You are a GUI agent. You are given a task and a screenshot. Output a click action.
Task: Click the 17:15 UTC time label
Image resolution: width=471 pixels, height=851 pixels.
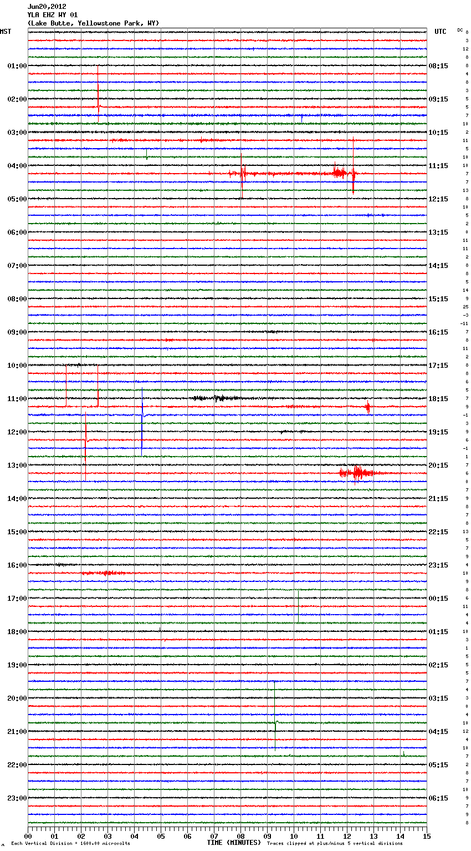click(x=438, y=366)
